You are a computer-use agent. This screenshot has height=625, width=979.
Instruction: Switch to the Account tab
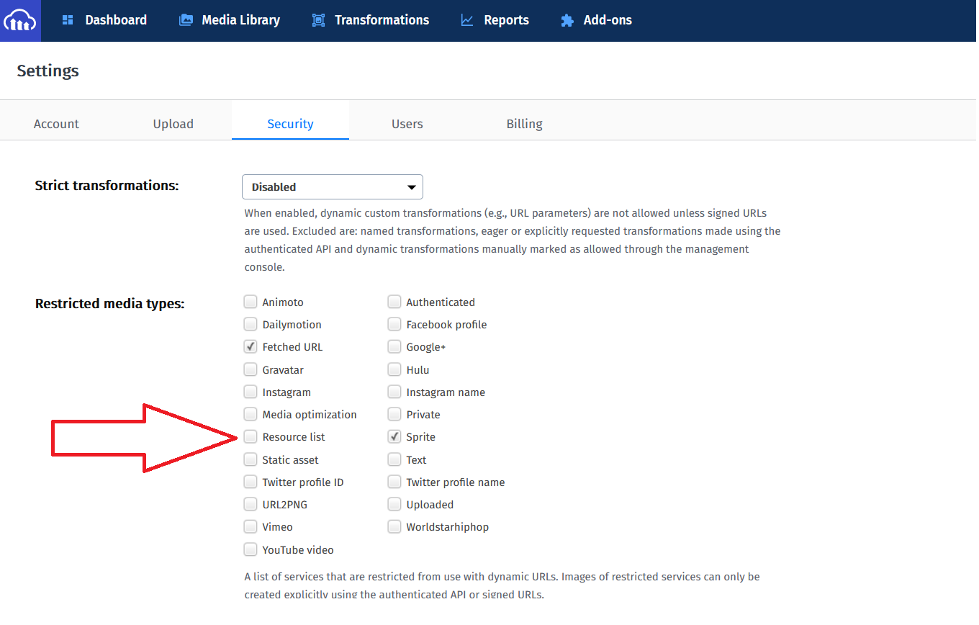[56, 124]
